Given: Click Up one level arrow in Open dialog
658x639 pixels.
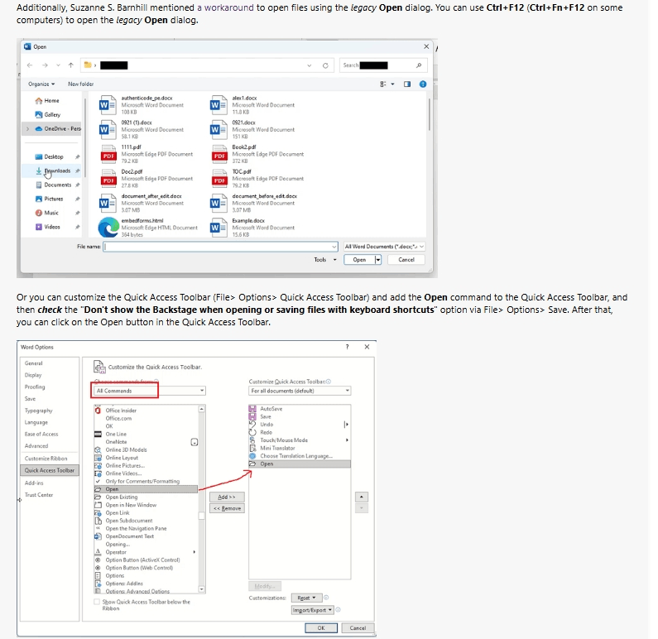Looking at the screenshot, I should pyautogui.click(x=71, y=65).
